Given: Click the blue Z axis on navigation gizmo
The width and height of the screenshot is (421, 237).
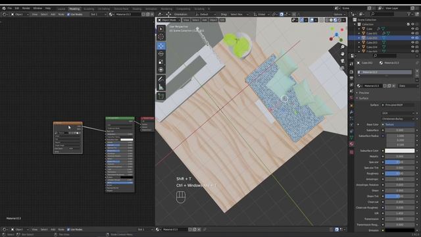Looking at the screenshot, I should (x=336, y=34).
